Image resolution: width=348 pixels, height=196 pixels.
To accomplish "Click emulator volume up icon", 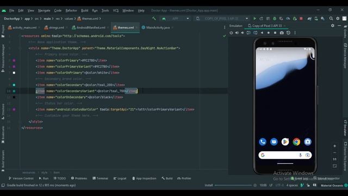I will click(x=237, y=33).
